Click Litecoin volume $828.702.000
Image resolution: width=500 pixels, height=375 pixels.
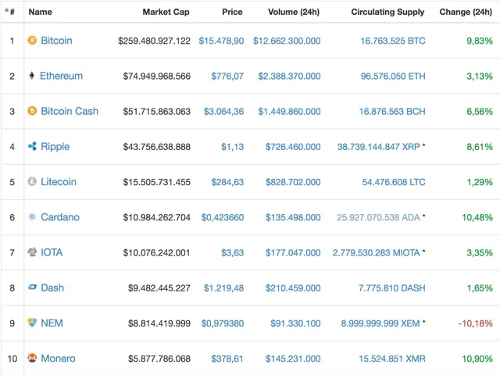pyautogui.click(x=294, y=182)
